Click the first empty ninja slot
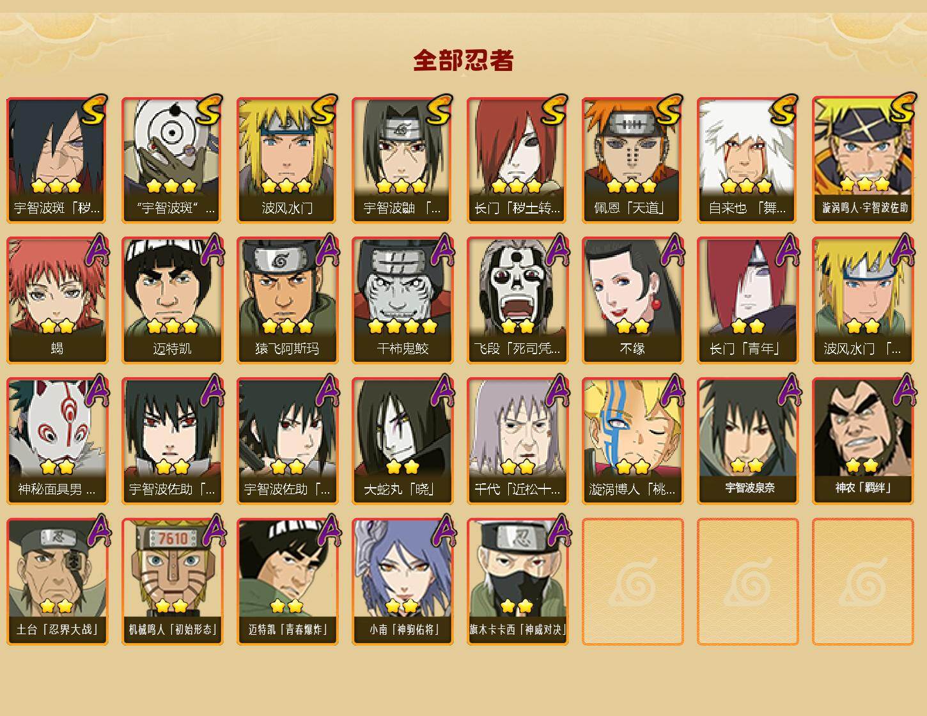This screenshot has width=927, height=716. tap(632, 582)
